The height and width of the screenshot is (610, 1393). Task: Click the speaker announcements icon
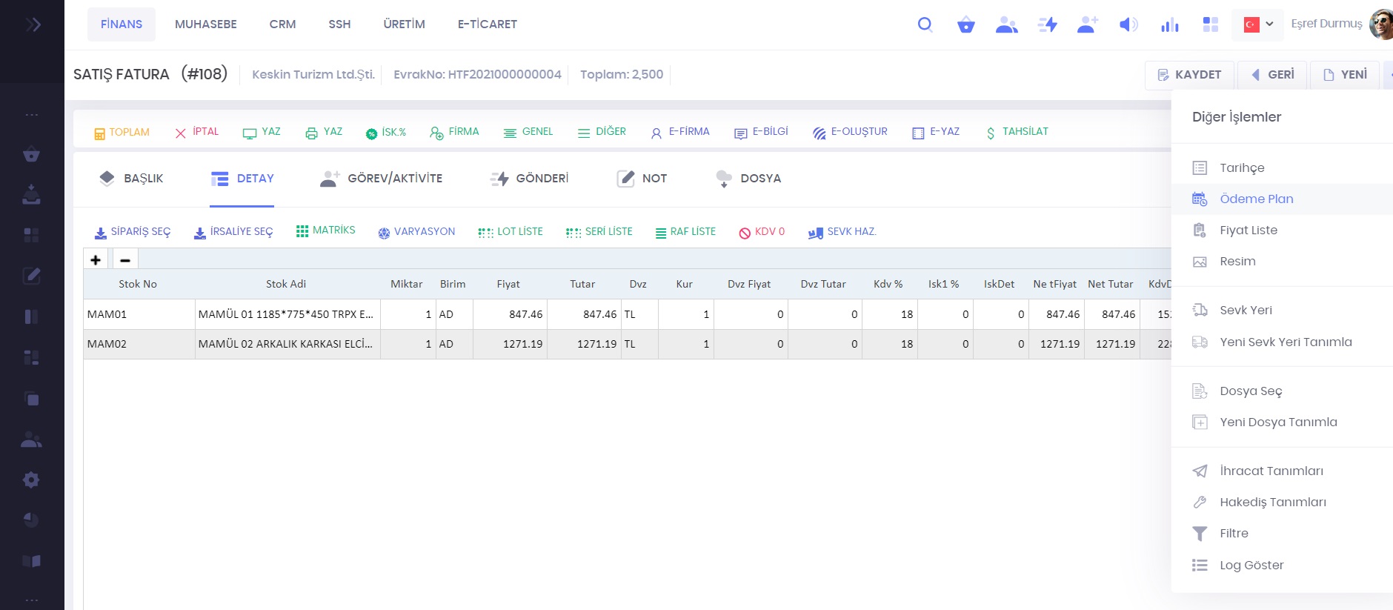(x=1128, y=24)
